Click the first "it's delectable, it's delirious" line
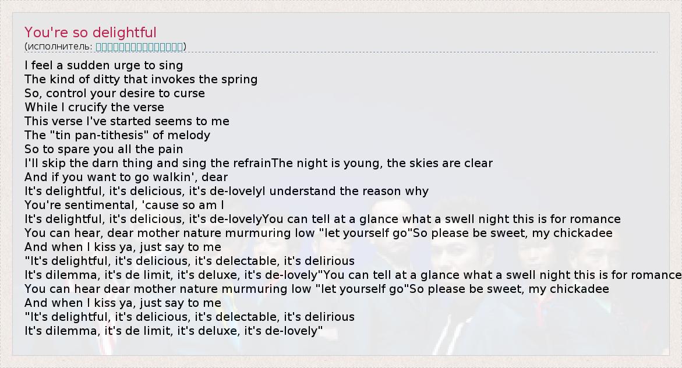The width and height of the screenshot is (682, 368). [189, 261]
